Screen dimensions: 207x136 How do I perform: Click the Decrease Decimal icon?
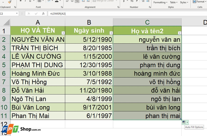click(147, 1)
